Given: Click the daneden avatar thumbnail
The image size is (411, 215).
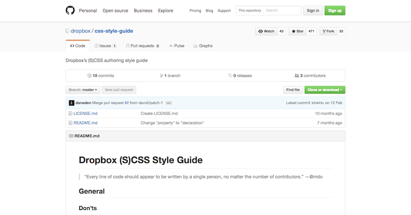Looking at the screenshot, I should (71, 103).
